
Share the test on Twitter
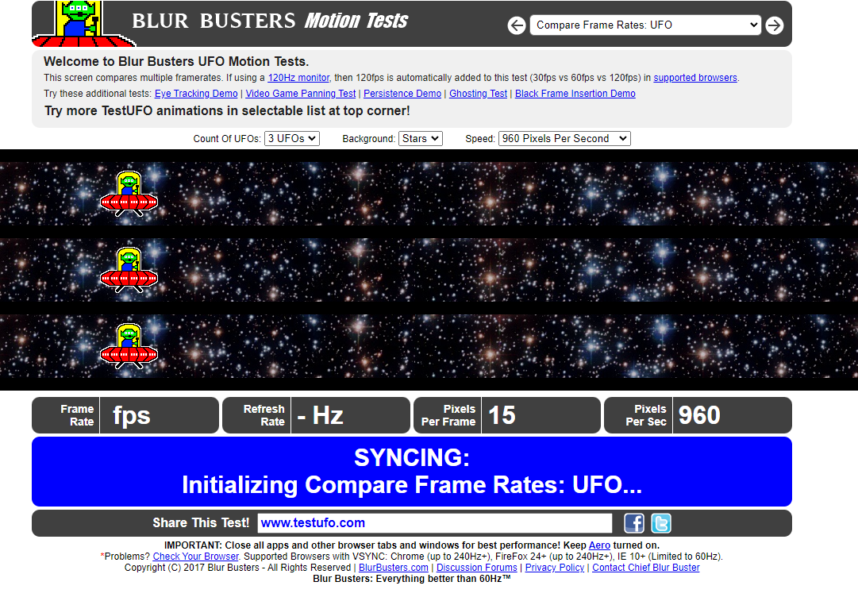(x=661, y=523)
